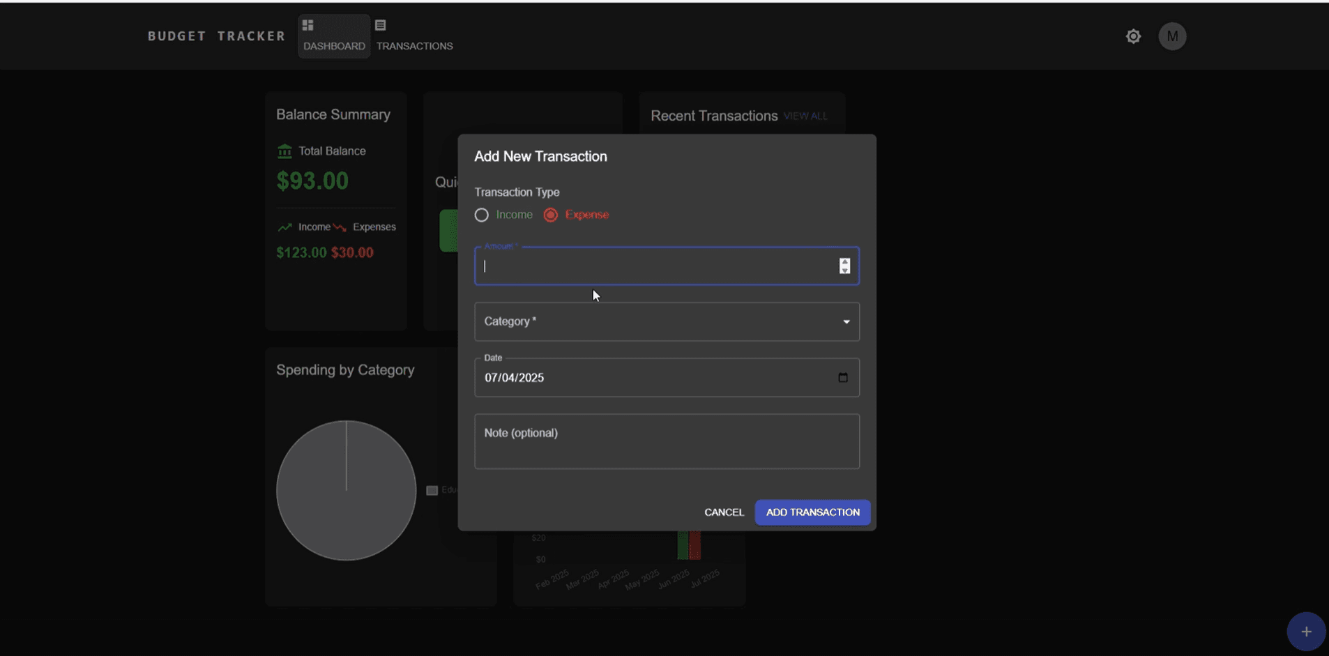The height and width of the screenshot is (656, 1329).
Task: Select the Income radio button
Action: (482, 215)
